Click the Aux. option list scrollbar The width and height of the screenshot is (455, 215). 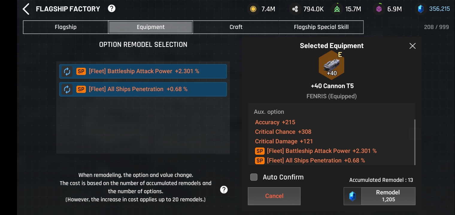point(415,142)
